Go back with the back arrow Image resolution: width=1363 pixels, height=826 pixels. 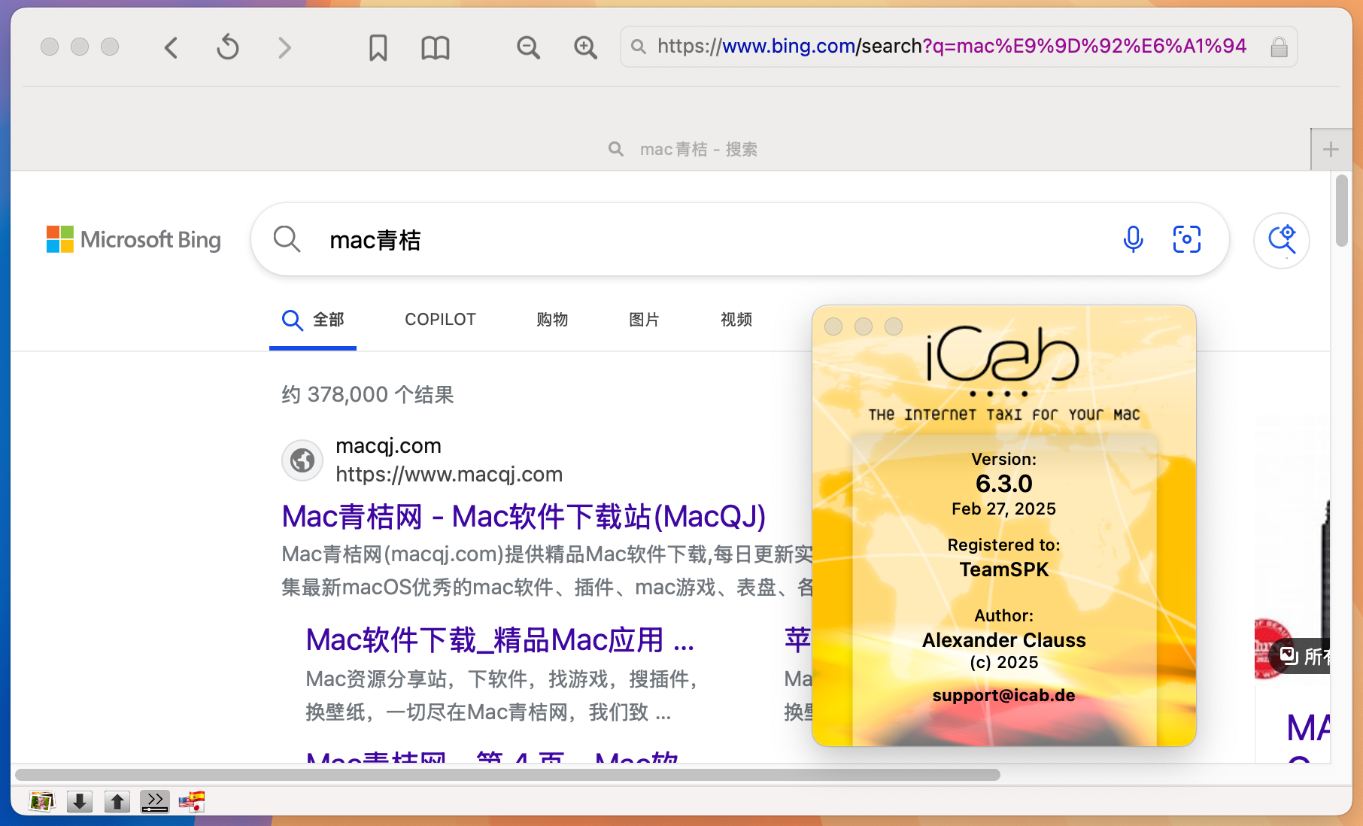coord(172,48)
